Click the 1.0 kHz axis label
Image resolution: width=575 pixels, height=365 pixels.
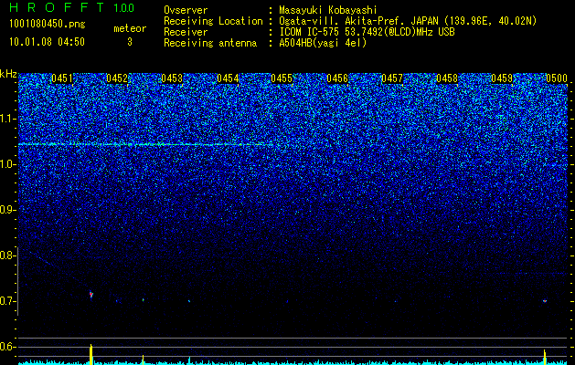[8, 164]
